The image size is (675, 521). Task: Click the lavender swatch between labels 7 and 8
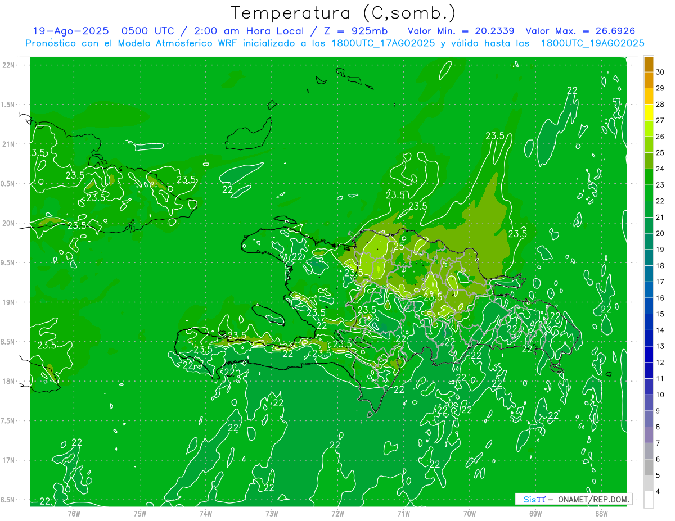pos(649,435)
